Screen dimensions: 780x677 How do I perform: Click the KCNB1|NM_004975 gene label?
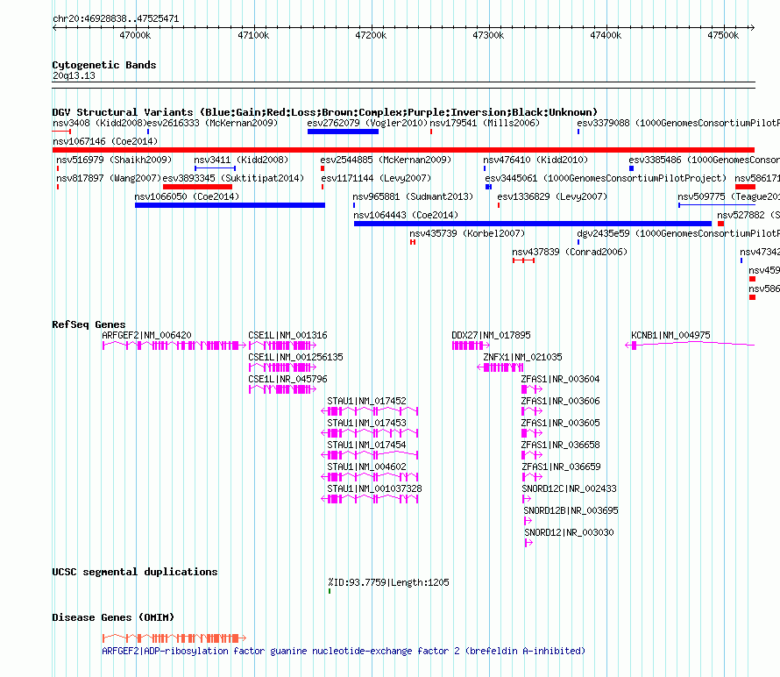(x=670, y=336)
